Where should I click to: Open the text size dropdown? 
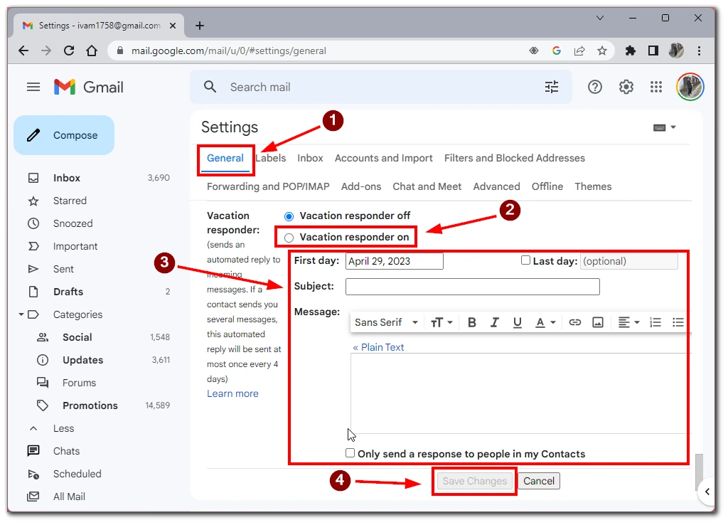pyautogui.click(x=441, y=322)
